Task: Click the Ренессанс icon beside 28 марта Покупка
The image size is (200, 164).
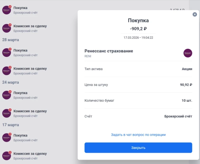Action: tap(7, 52)
